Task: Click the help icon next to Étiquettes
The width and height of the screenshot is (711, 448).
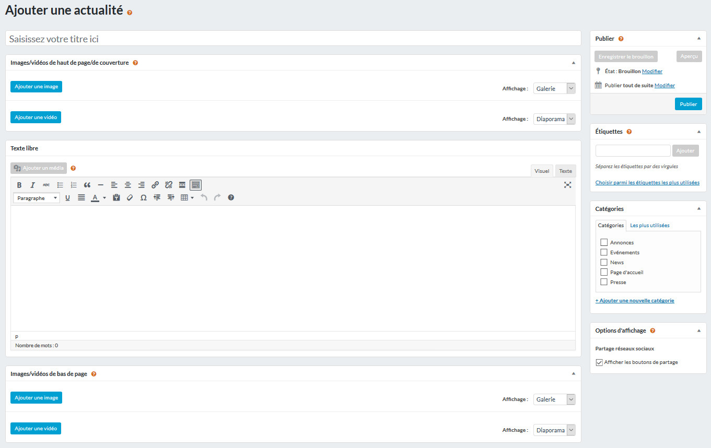Action: tap(629, 132)
